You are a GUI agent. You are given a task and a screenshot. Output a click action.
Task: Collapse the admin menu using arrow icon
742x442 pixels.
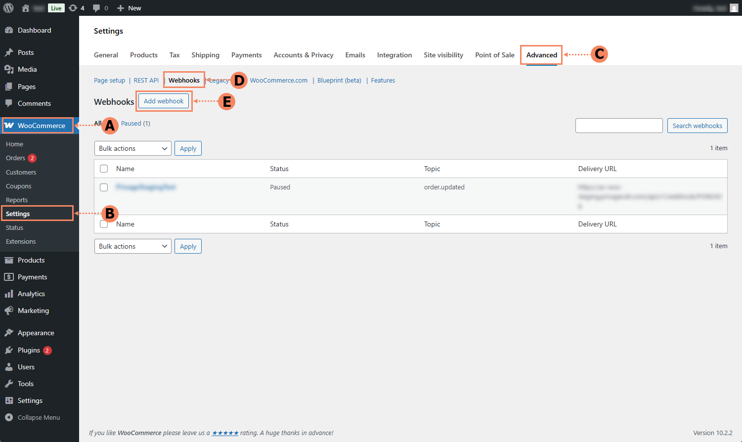point(9,417)
